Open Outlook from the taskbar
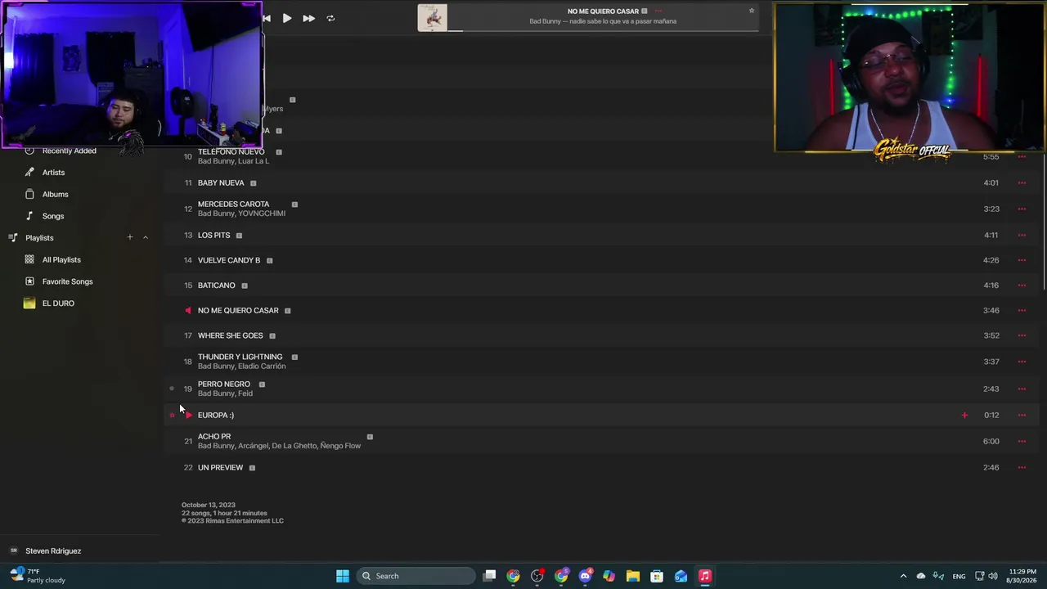Image resolution: width=1047 pixels, height=589 pixels. tap(681, 576)
